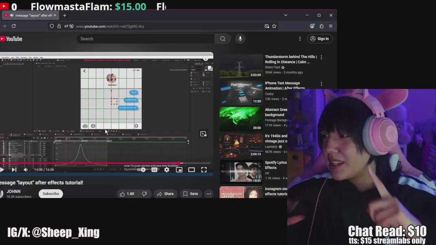Open YouTube settings three-dot menu
This screenshot has width=436, height=245.
click(300, 39)
